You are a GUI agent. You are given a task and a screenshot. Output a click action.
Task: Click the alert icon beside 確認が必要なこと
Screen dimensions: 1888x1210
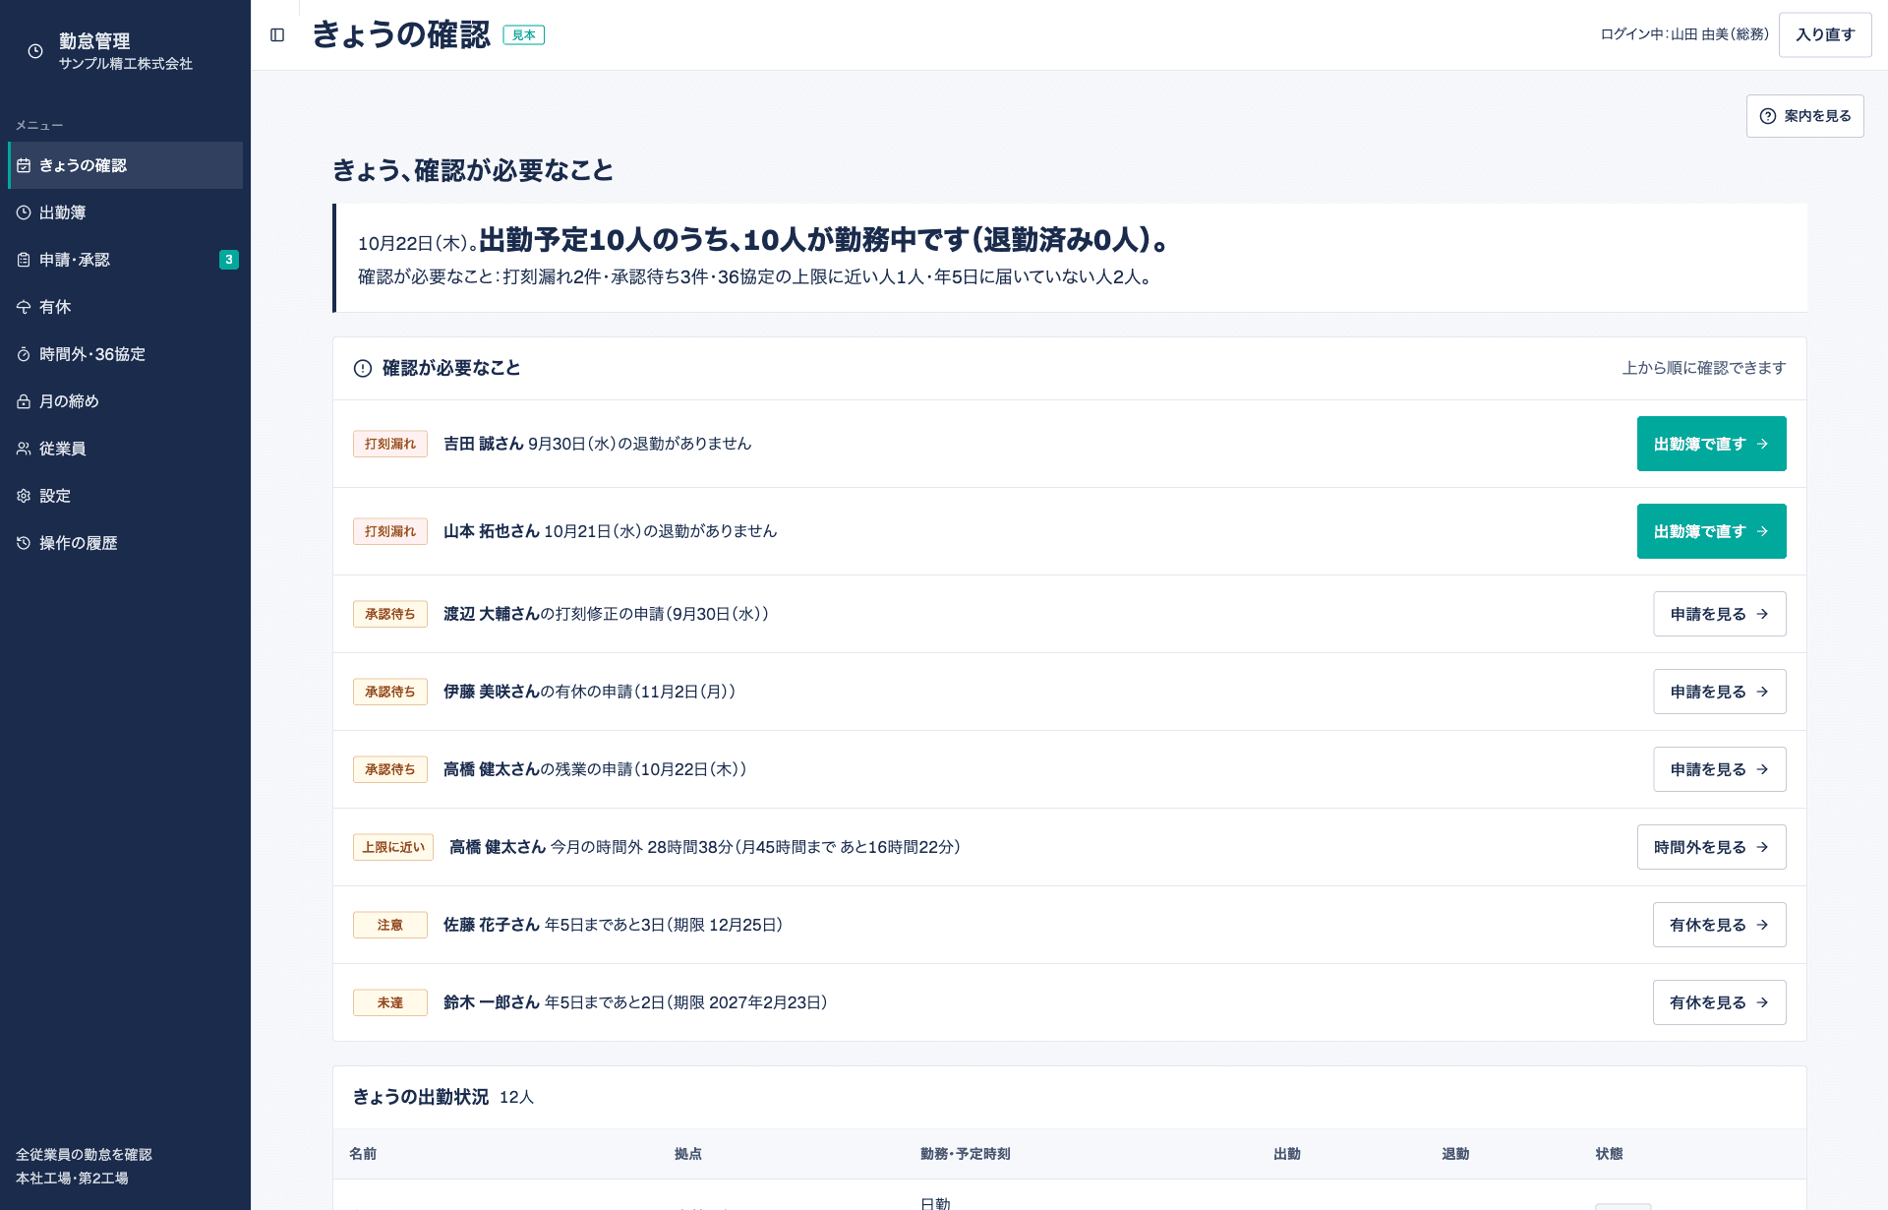363,368
